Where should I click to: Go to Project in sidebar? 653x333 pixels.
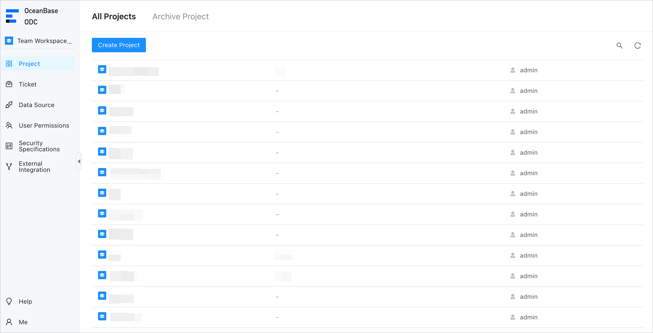tap(29, 64)
